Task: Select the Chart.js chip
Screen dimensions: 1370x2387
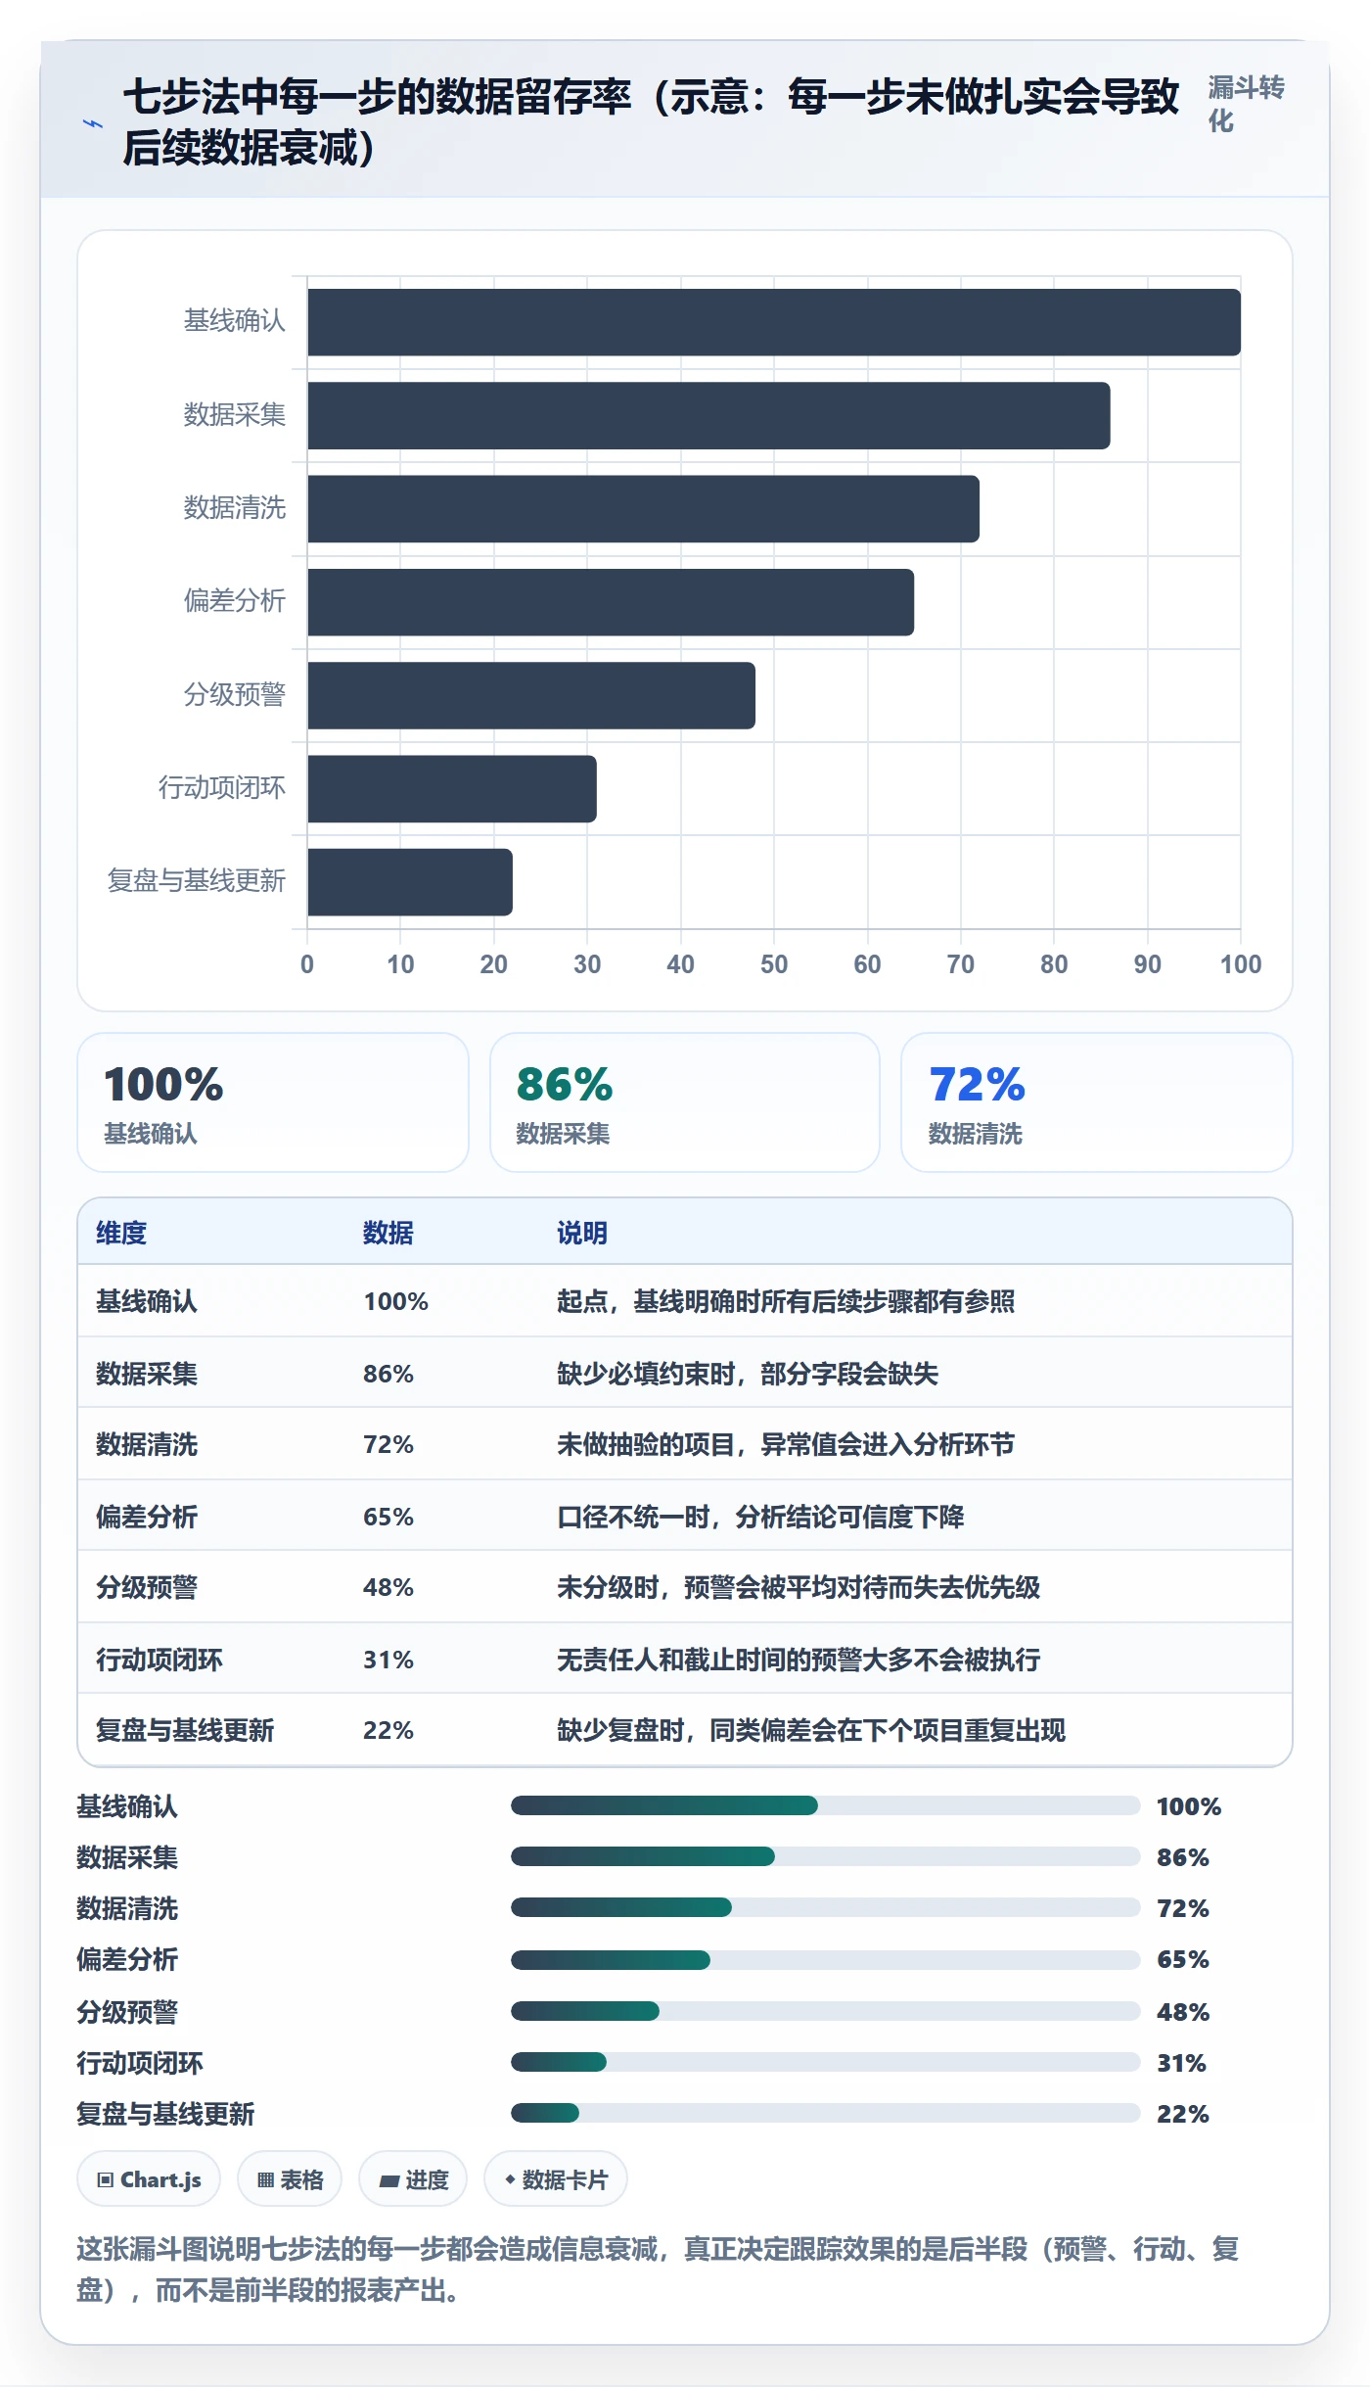Action: [x=149, y=2178]
